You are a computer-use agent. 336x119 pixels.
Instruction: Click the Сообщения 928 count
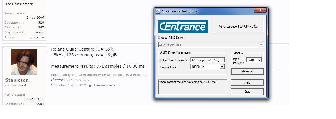click(x=41, y=22)
